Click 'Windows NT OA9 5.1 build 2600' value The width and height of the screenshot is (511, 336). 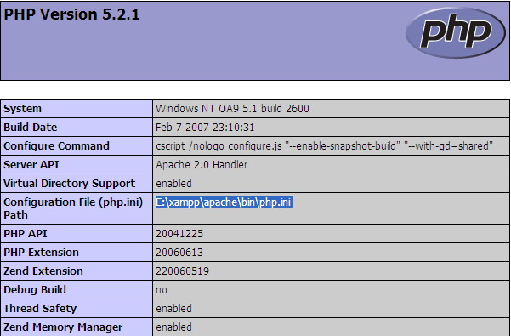232,109
